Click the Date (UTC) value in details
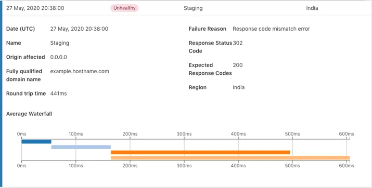This screenshot has width=372, height=188. click(79, 29)
